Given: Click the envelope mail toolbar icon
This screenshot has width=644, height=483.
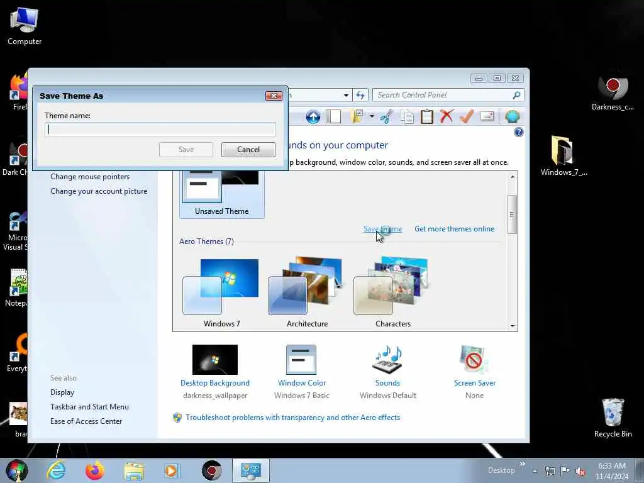Looking at the screenshot, I should (487, 116).
